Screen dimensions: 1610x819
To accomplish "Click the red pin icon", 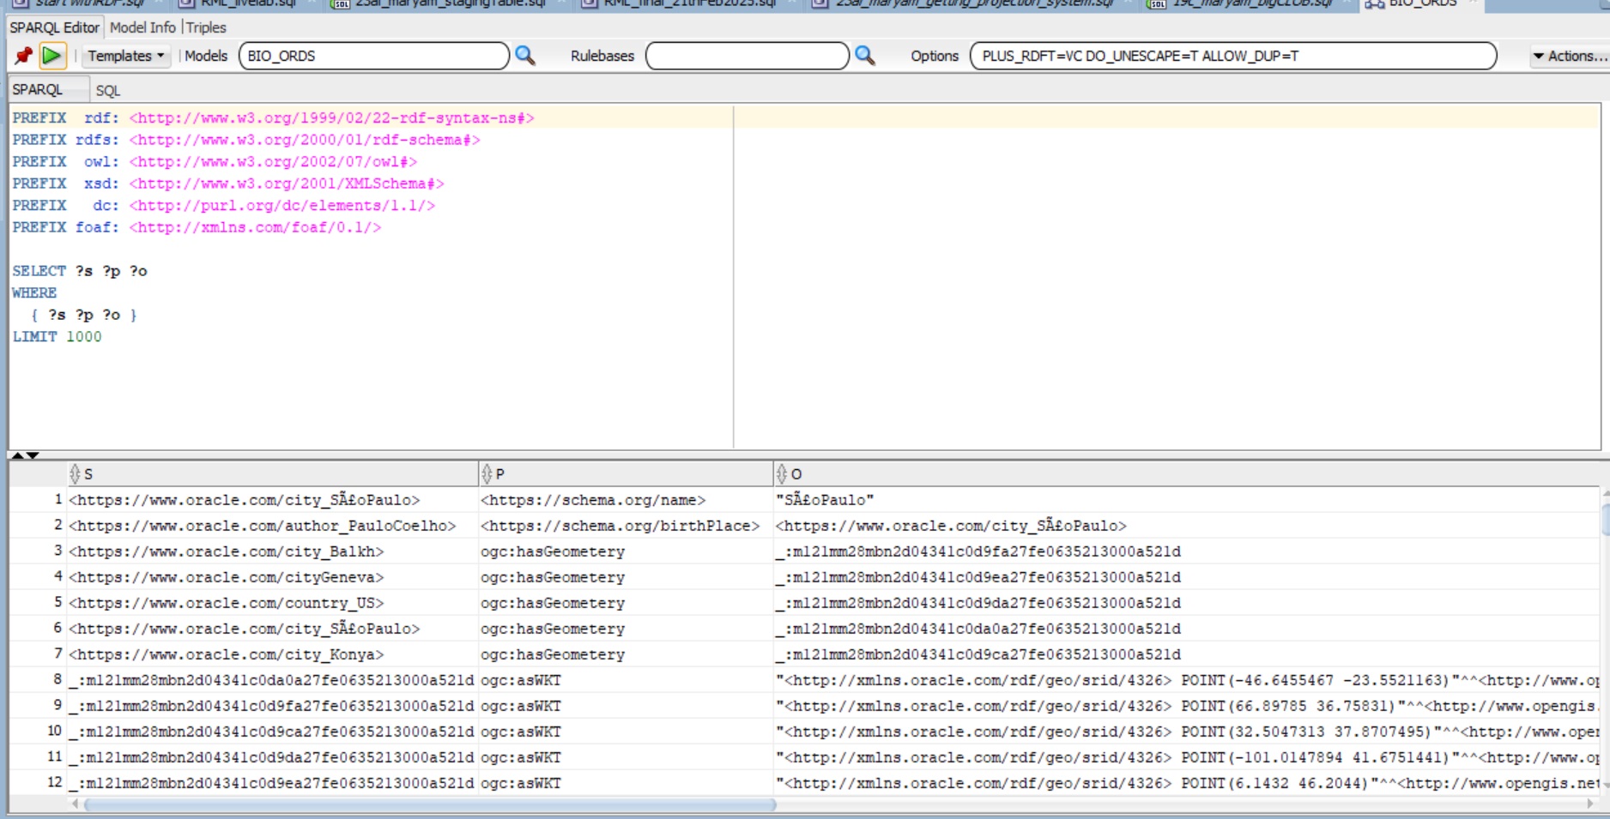I will 23,56.
